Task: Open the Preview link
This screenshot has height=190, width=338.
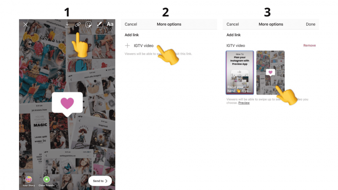Action: click(244, 103)
